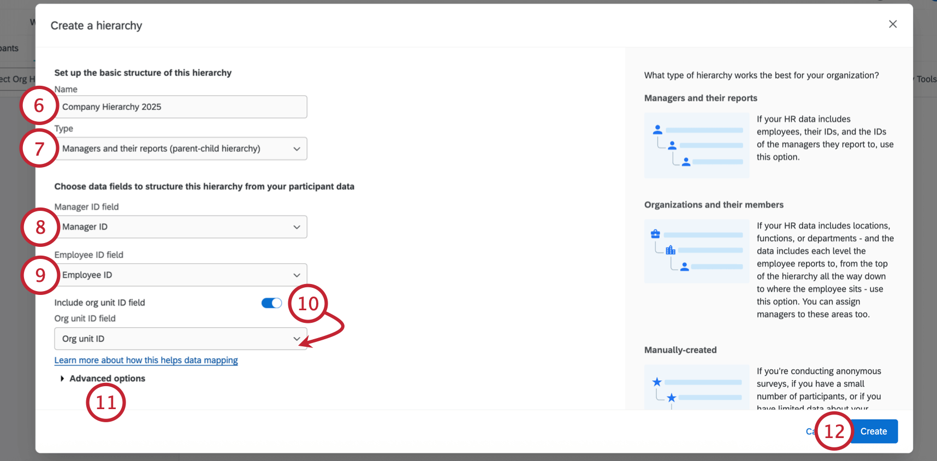Click the Create button
The height and width of the screenshot is (461, 937).
[x=874, y=432]
